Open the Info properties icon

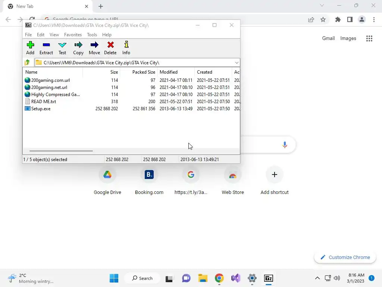(126, 48)
